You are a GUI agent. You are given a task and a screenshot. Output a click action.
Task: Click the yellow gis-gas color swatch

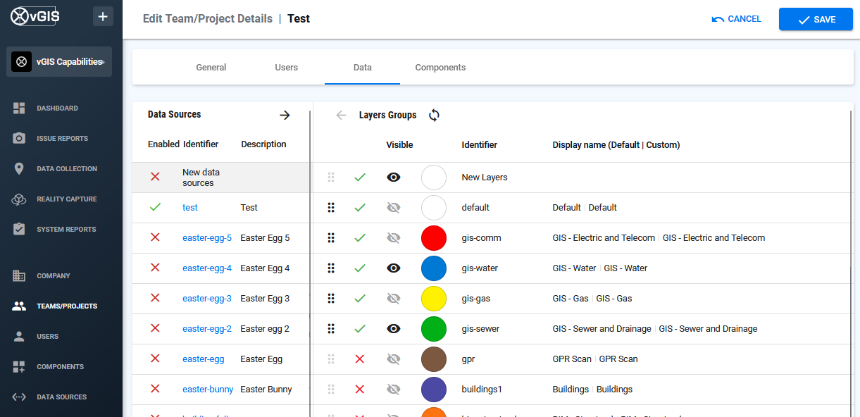(434, 299)
